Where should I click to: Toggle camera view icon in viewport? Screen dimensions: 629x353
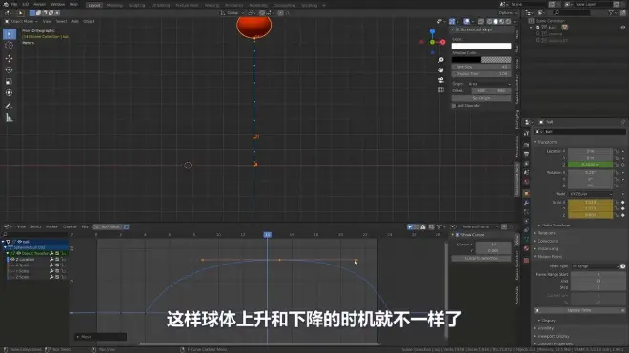tap(441, 80)
